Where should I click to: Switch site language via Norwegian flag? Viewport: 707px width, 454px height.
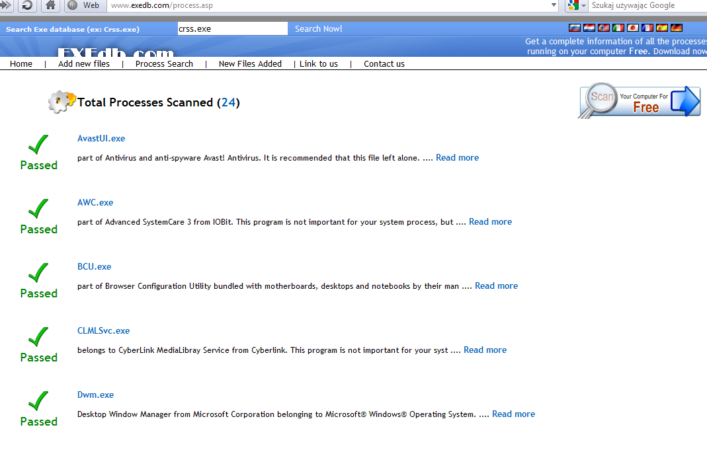tap(603, 28)
